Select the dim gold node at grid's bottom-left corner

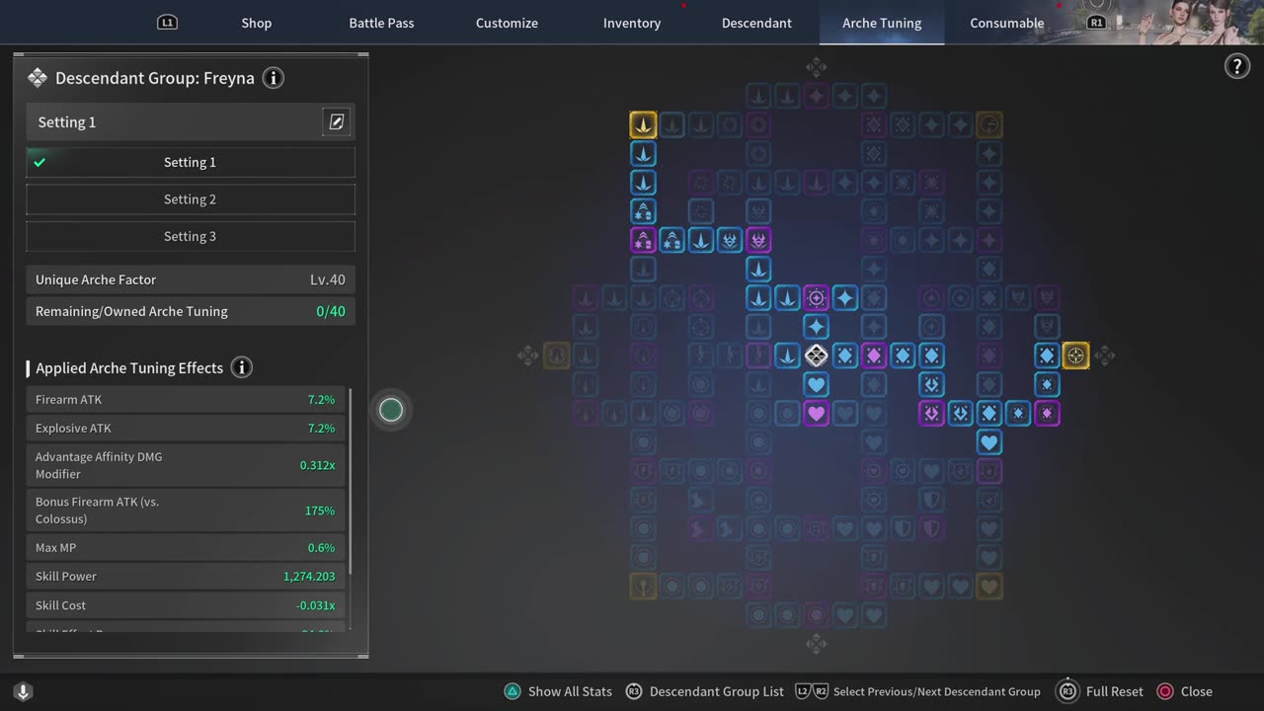point(643,587)
